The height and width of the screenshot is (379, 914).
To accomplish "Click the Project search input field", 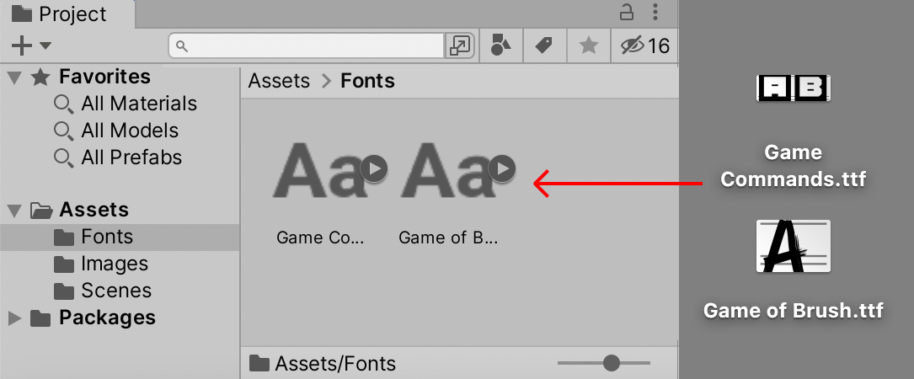I will coord(307,45).
